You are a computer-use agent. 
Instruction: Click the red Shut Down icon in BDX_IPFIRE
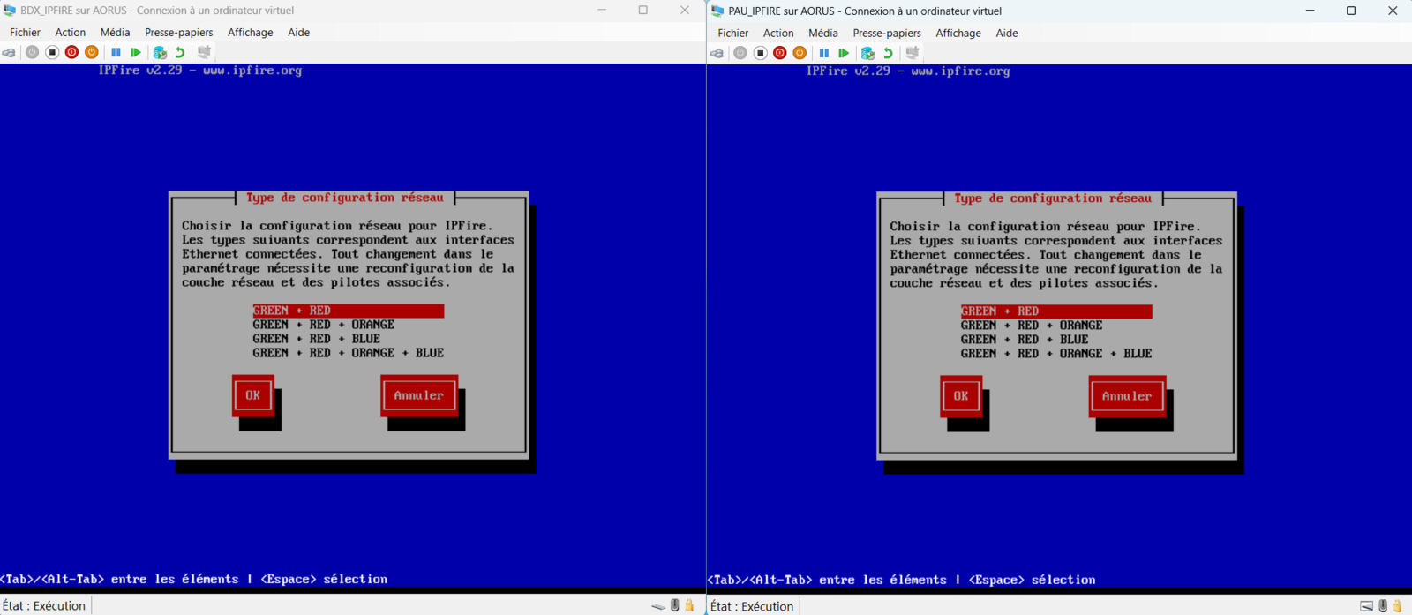click(71, 53)
